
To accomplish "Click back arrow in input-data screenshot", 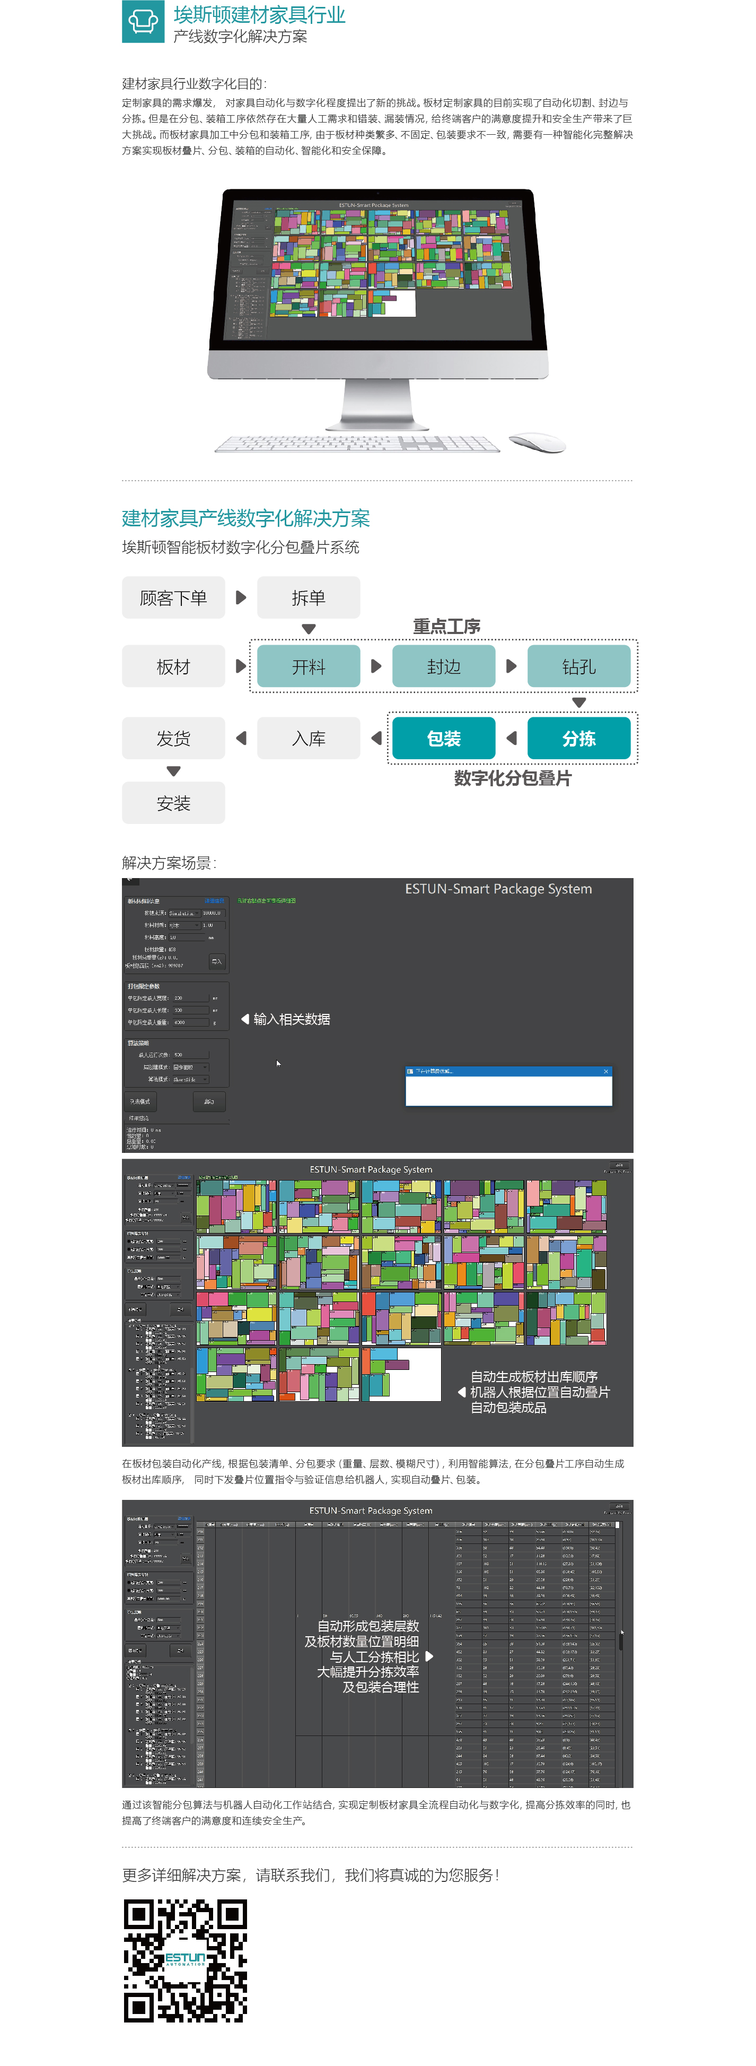I will (130, 881).
